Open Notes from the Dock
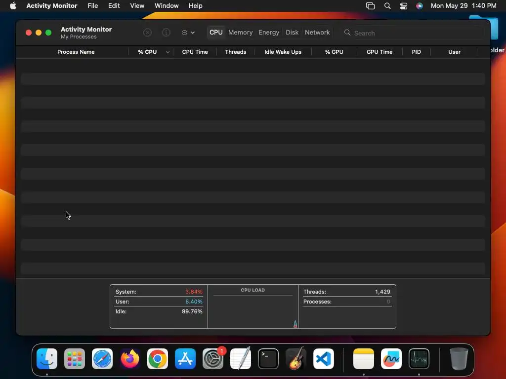 [364, 359]
